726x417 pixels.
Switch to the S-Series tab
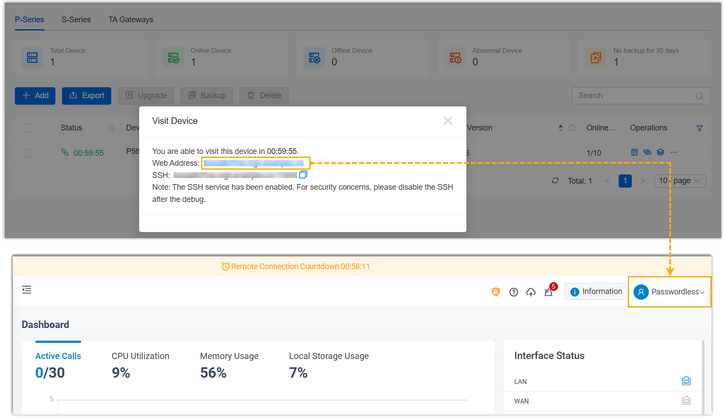[x=76, y=20]
